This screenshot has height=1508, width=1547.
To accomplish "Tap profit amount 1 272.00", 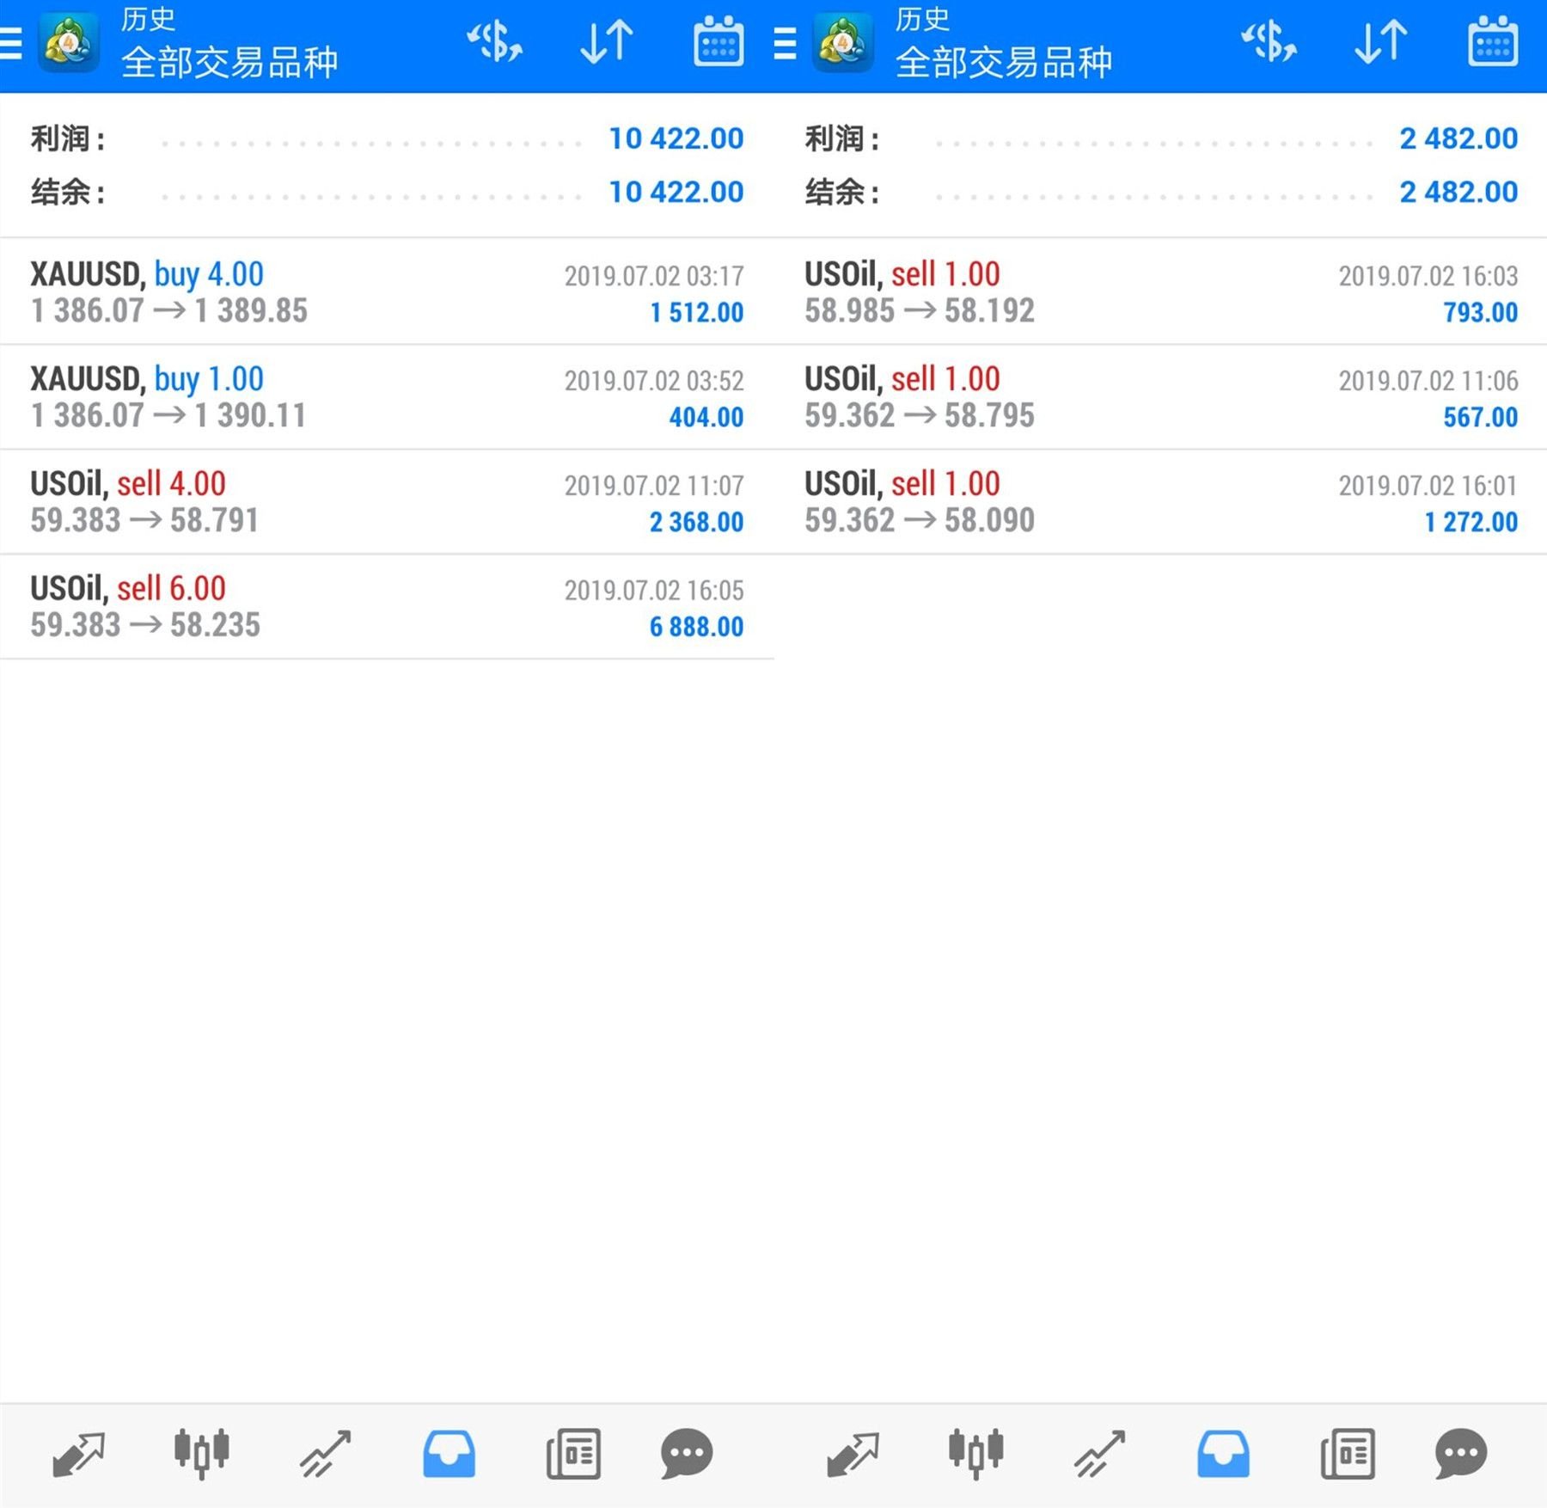I will click(x=1471, y=522).
